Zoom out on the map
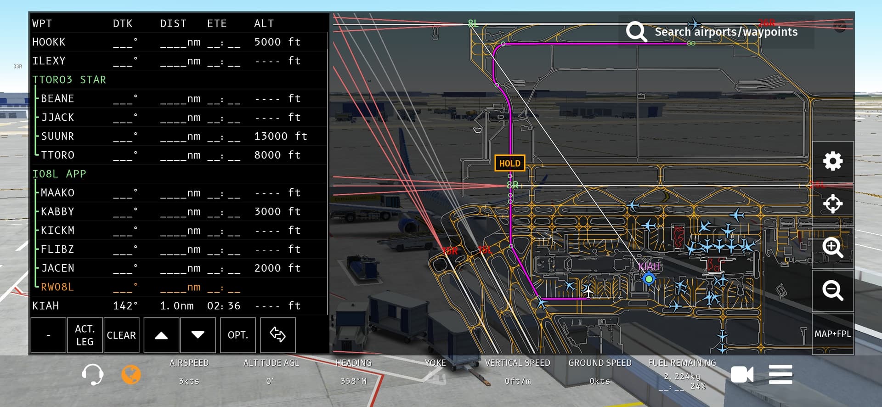882x407 pixels. pos(833,290)
